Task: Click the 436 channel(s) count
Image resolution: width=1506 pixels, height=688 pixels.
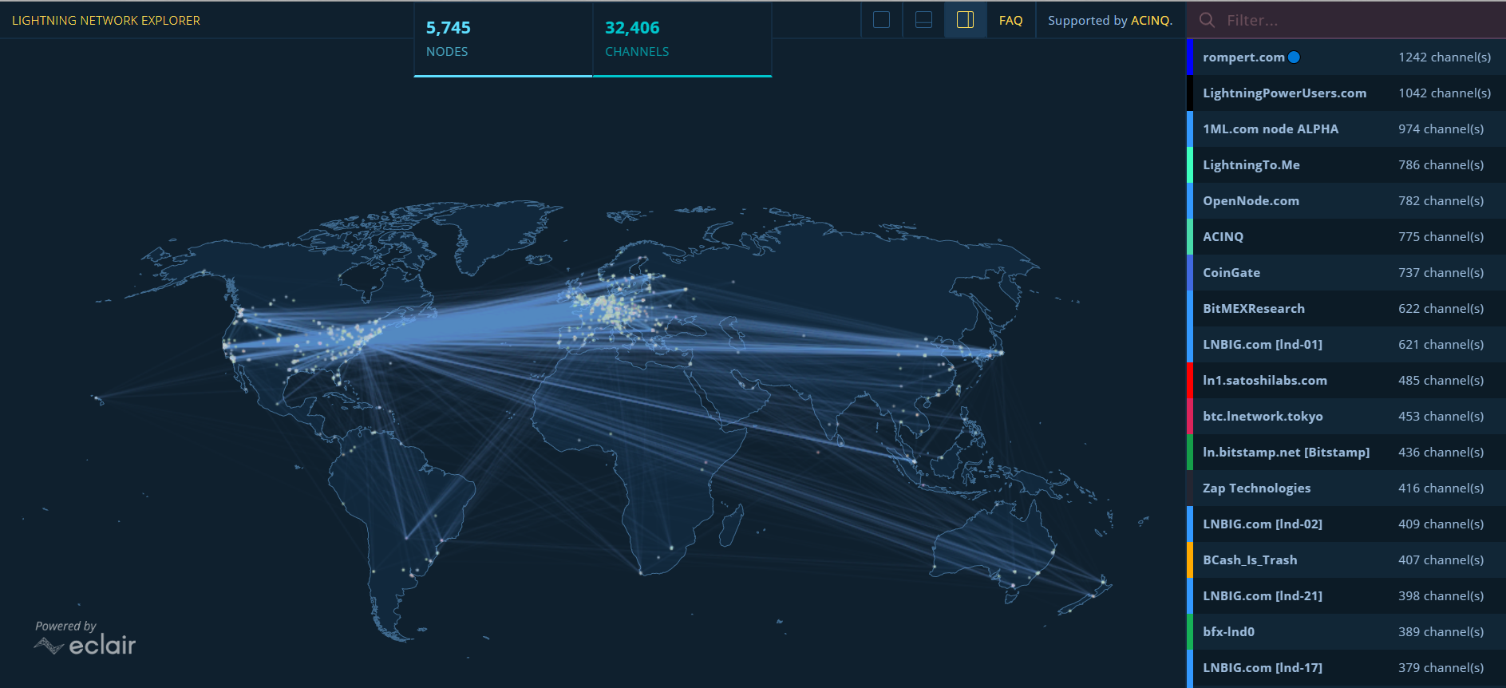Action: (x=1441, y=452)
